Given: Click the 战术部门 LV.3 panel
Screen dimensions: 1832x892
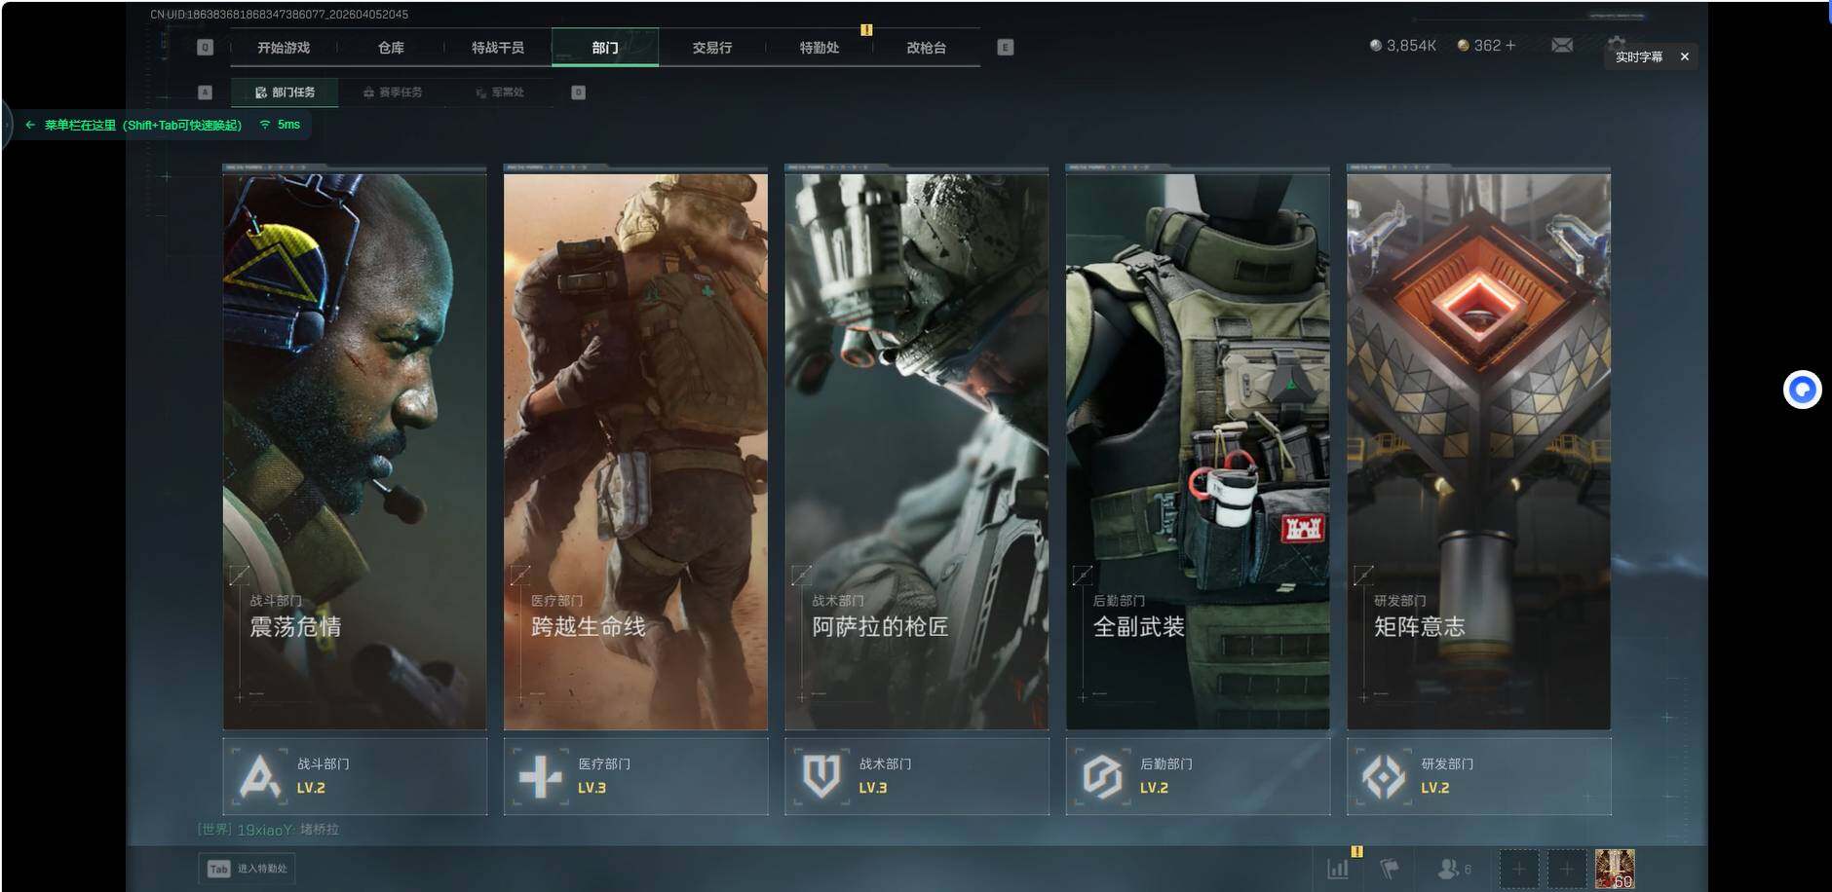Looking at the screenshot, I should tap(917, 776).
